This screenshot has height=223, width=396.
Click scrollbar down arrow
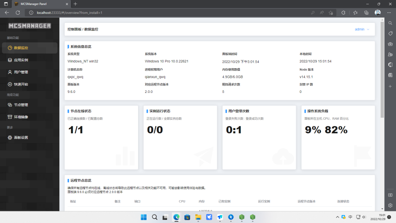click(x=382, y=209)
